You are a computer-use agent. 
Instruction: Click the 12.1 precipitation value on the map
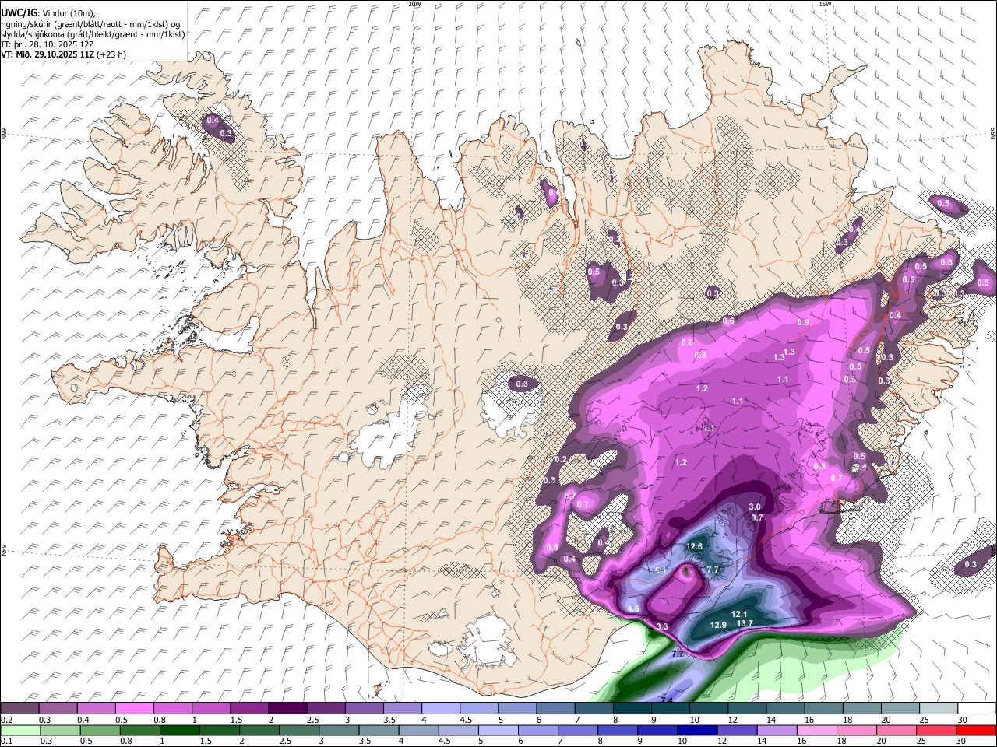click(x=739, y=614)
